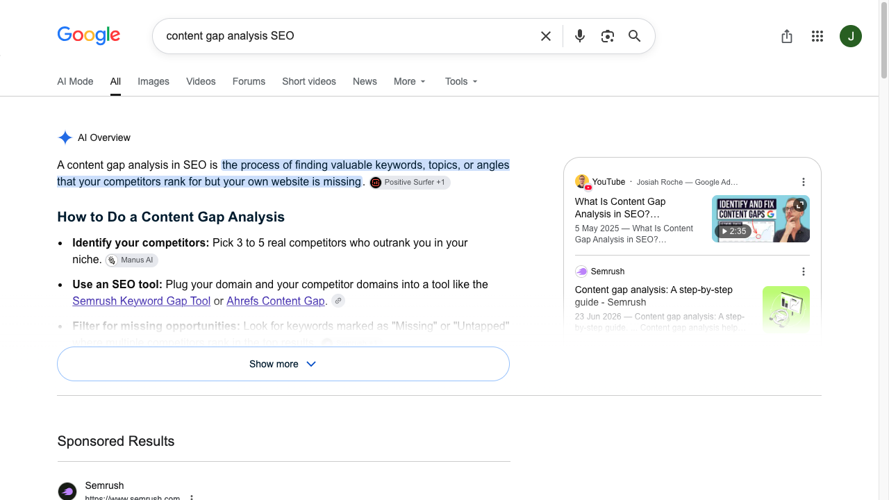This screenshot has height=500, width=889.
Task: Switch to the Videos tab
Action: pos(201,81)
